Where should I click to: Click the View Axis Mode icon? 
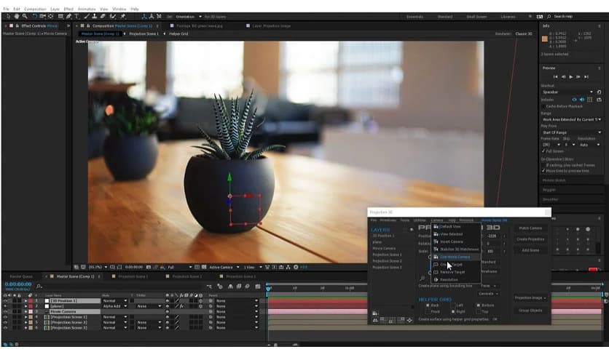[x=159, y=17]
